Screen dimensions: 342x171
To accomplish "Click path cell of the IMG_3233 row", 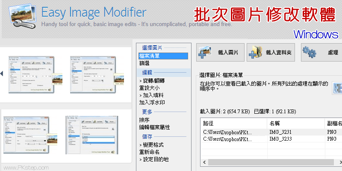I will pos(227,139).
